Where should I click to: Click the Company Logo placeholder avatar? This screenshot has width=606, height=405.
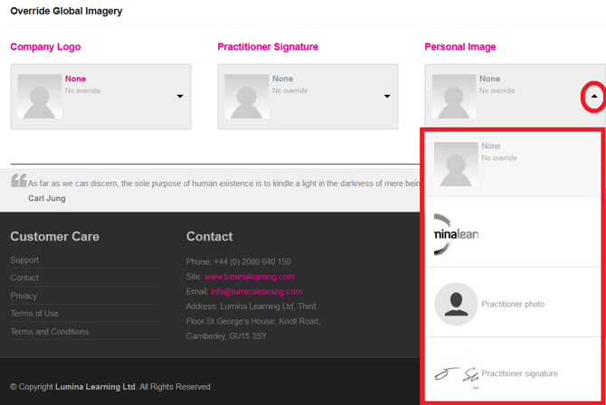(x=42, y=96)
